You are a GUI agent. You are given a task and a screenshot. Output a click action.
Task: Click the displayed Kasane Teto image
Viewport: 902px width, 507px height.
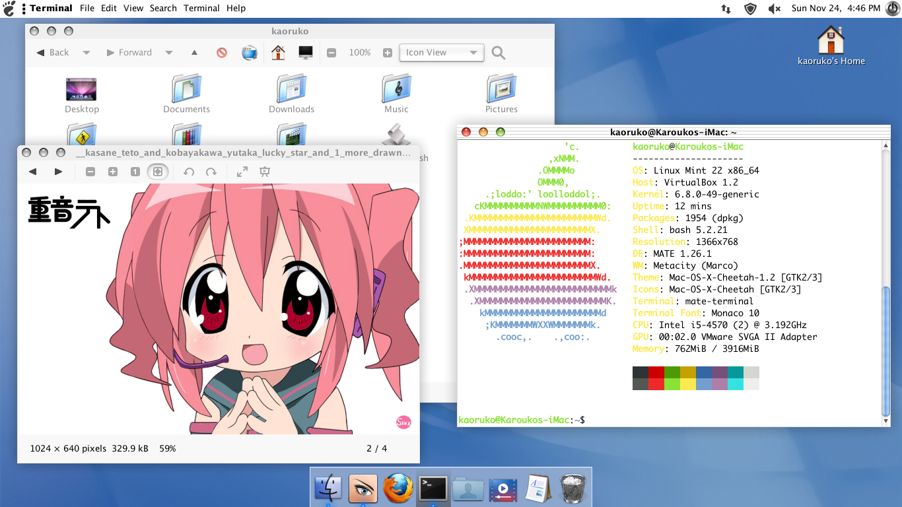pos(218,309)
